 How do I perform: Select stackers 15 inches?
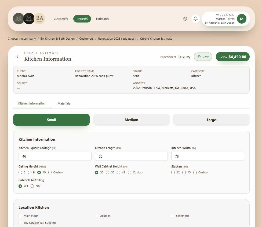pyautogui.click(x=184, y=172)
